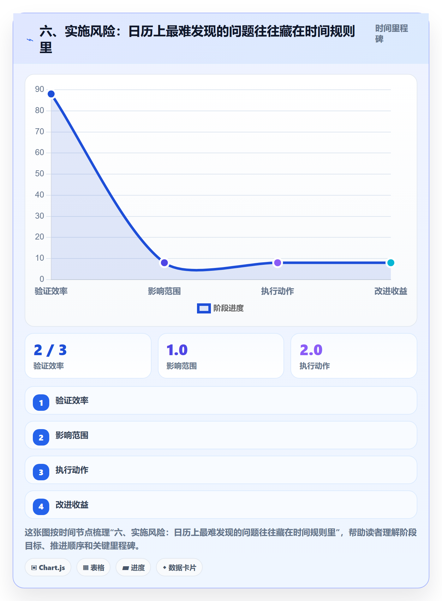Image resolution: width=442 pixels, height=601 pixels.
Task: Click the purple 执行动作 data point
Action: point(278,263)
